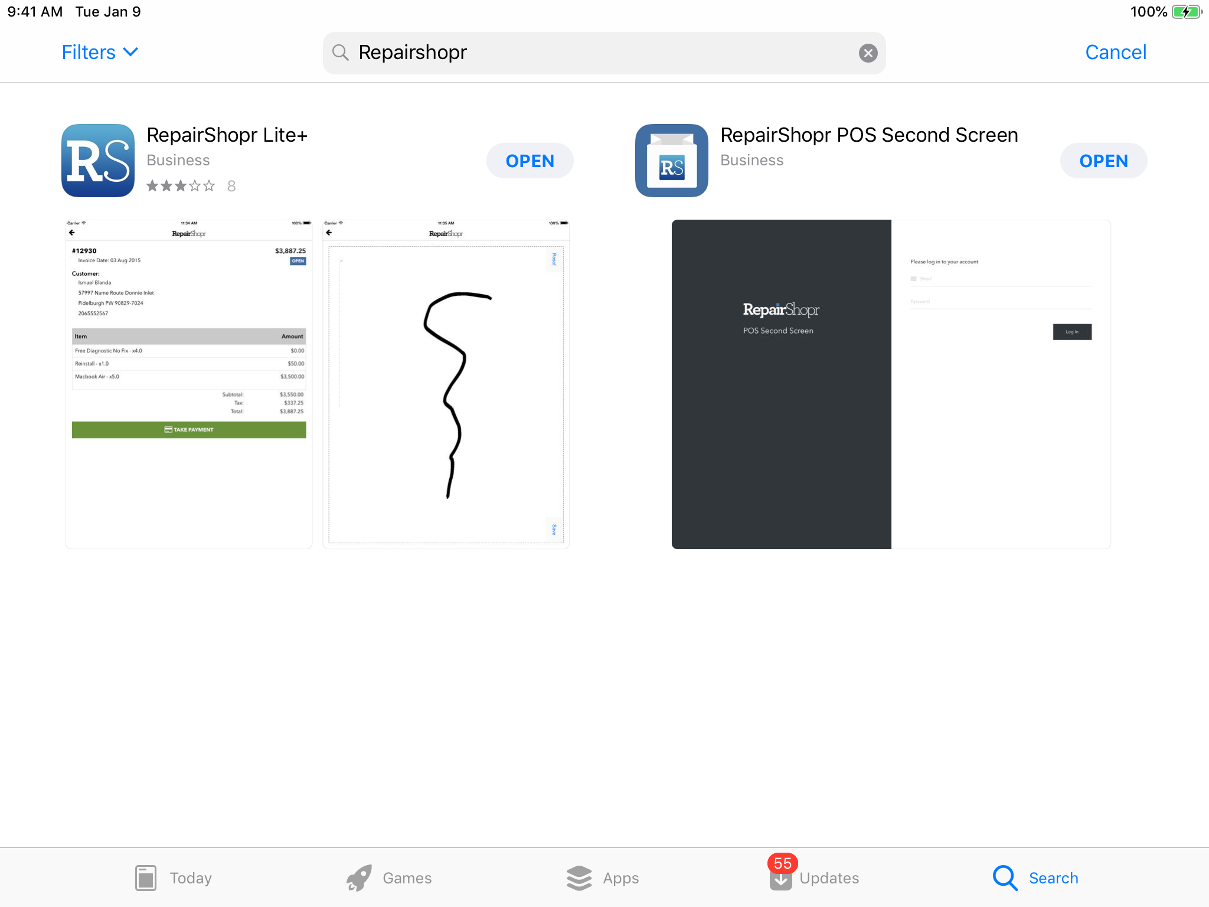Image resolution: width=1209 pixels, height=907 pixels.
Task: Tap the RS logo icon for Lite+
Action: point(100,160)
